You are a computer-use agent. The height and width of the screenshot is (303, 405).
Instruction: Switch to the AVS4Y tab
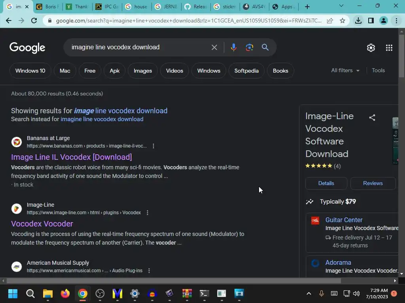(x=254, y=7)
